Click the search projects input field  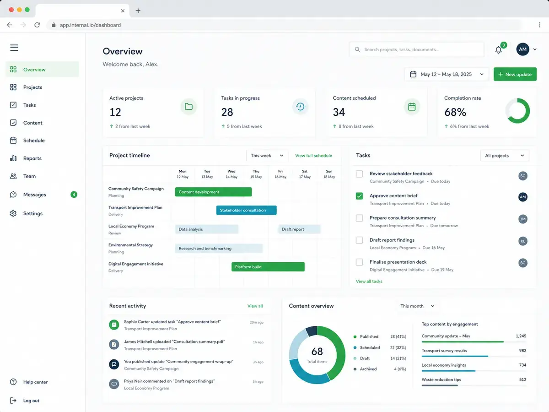coord(417,49)
